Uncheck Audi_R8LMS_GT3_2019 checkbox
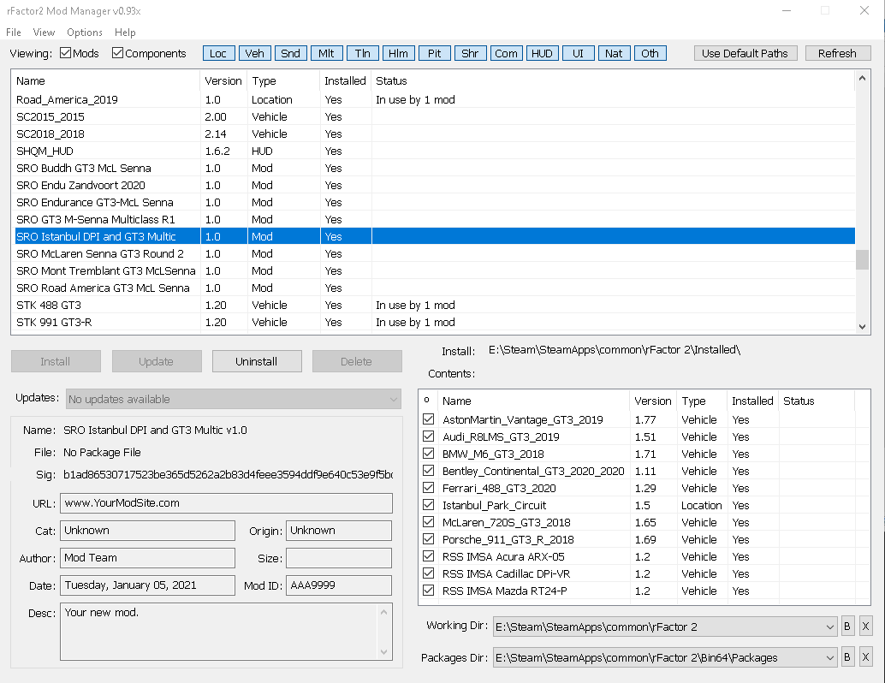Viewport: 885px width, 683px height. tap(429, 437)
